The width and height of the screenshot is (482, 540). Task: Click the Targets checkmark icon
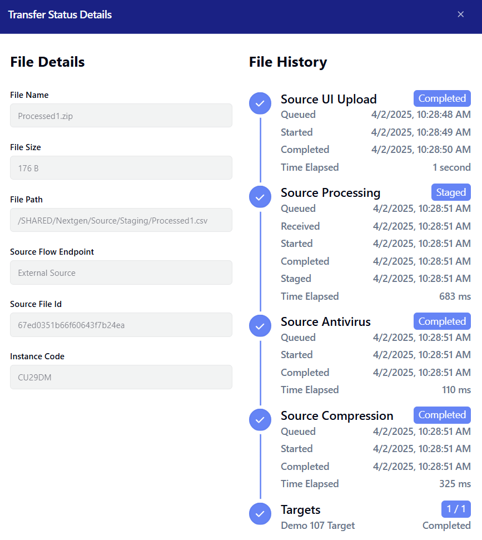pyautogui.click(x=260, y=514)
